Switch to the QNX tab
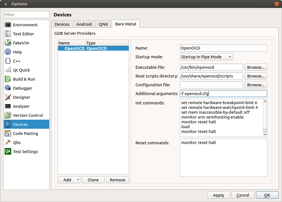This screenshot has height=202, width=282. click(103, 24)
